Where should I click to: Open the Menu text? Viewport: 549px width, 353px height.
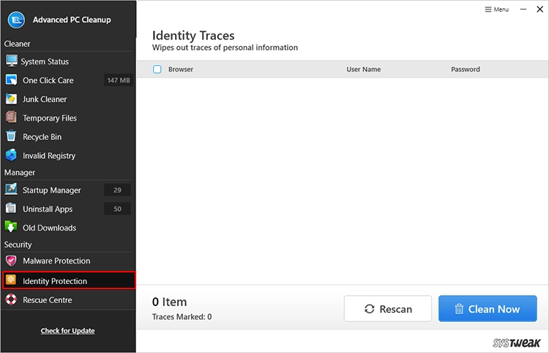point(501,10)
